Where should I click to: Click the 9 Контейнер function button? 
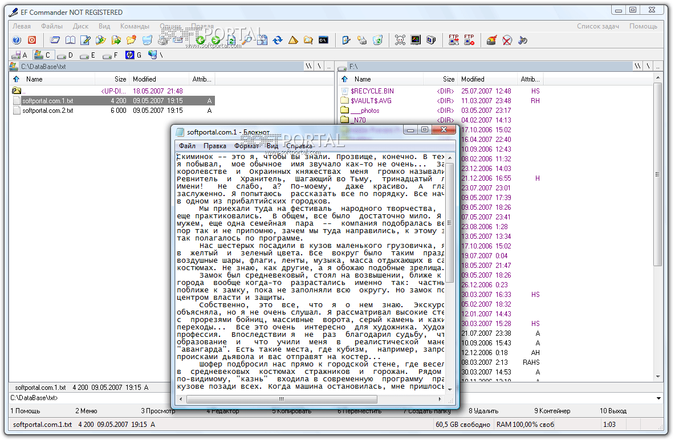(x=552, y=411)
